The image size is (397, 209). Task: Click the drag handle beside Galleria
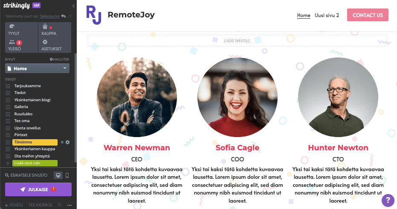pyautogui.click(x=8, y=107)
